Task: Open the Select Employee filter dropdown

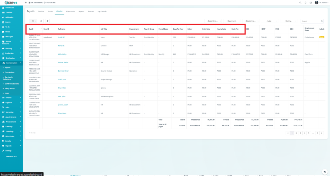Action: click(214, 21)
